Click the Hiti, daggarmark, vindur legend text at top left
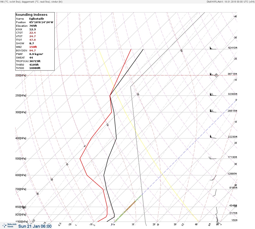This screenshot has height=229, width=255. pos(31,2)
